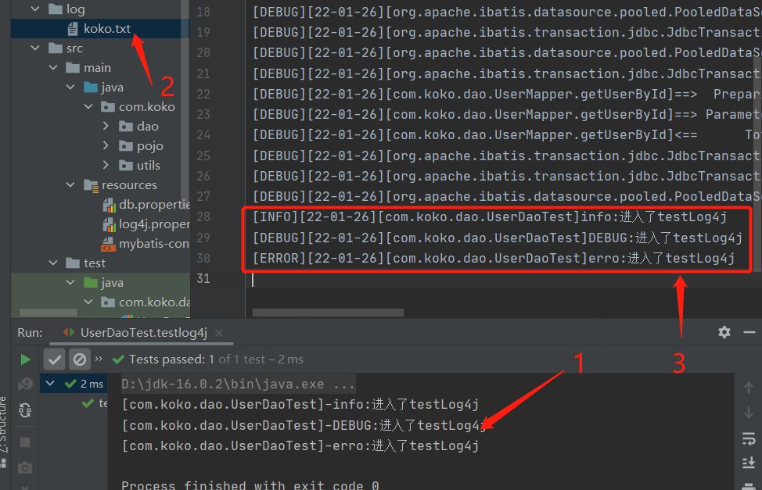The image size is (762, 490).
Task: Expand the dao package
Action: (x=106, y=127)
